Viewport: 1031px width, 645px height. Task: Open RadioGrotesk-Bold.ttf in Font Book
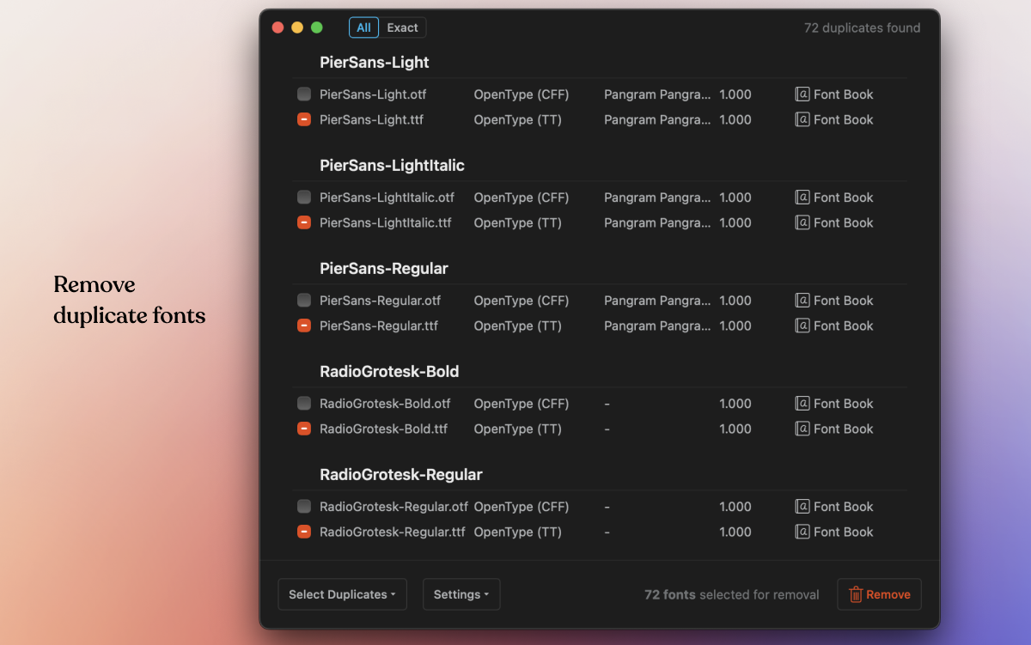click(x=801, y=429)
